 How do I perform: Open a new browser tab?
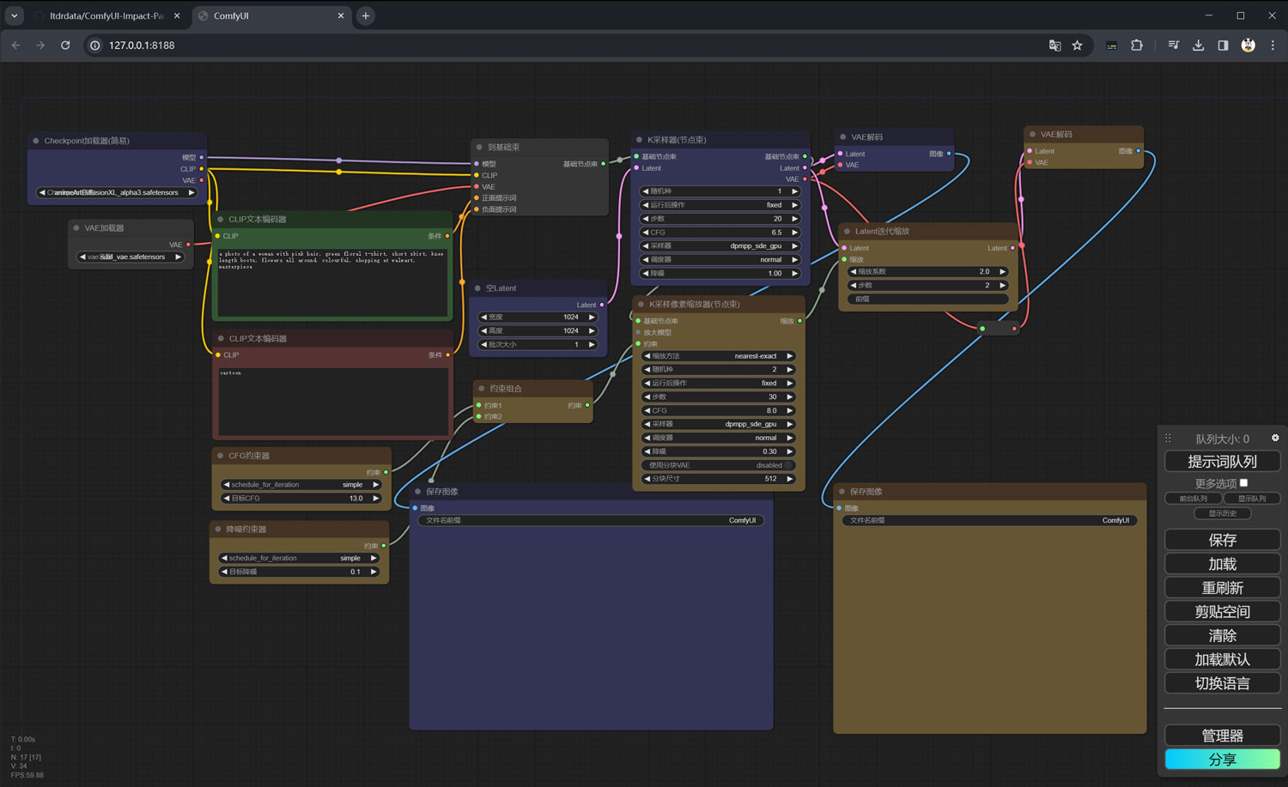pos(366,15)
